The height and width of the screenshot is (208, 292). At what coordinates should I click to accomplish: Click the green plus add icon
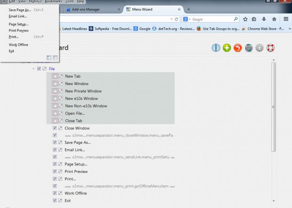[x=227, y=48]
